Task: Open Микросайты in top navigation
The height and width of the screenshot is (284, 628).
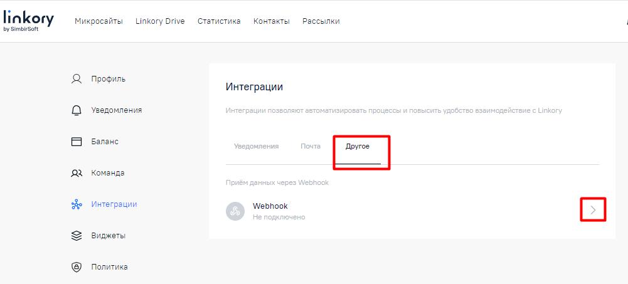Action: click(98, 21)
